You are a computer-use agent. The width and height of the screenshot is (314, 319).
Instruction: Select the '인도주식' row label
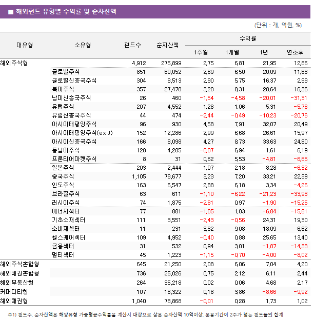click(63, 185)
